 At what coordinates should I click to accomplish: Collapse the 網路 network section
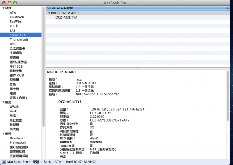3,102
